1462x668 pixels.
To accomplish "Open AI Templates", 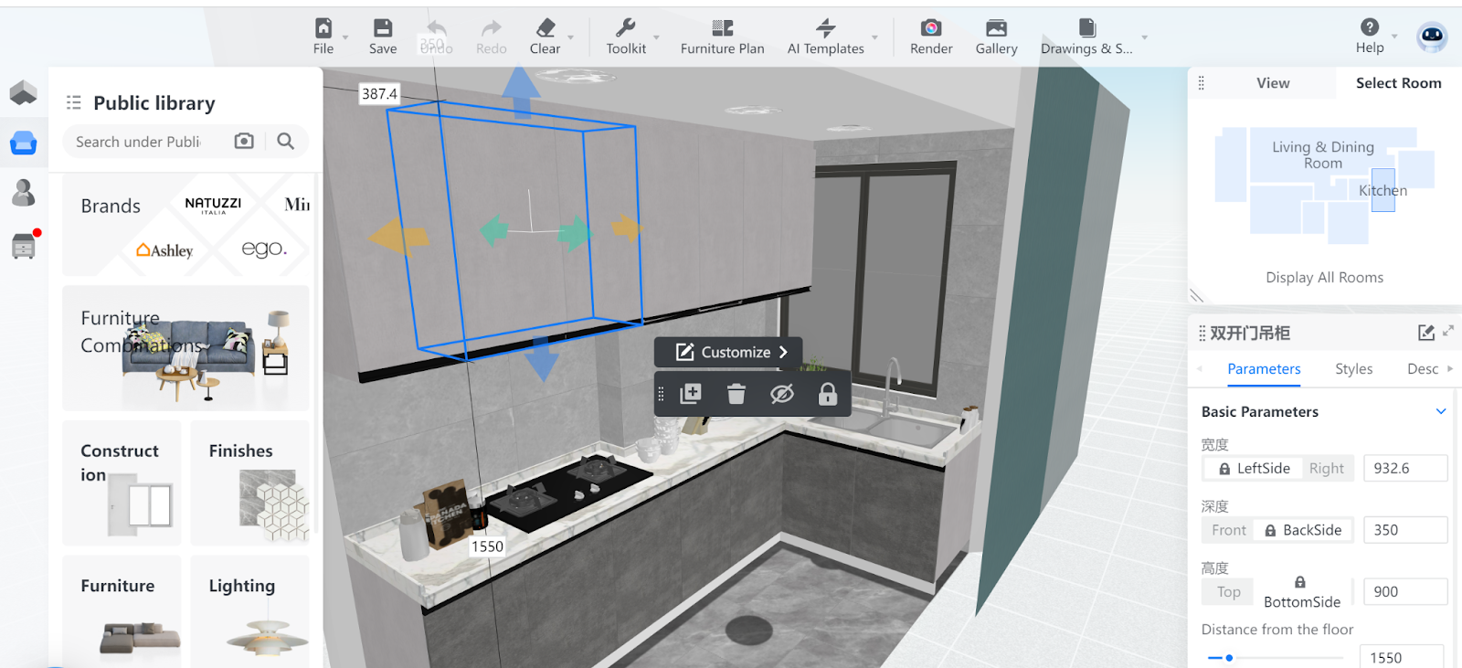I will pyautogui.click(x=826, y=37).
